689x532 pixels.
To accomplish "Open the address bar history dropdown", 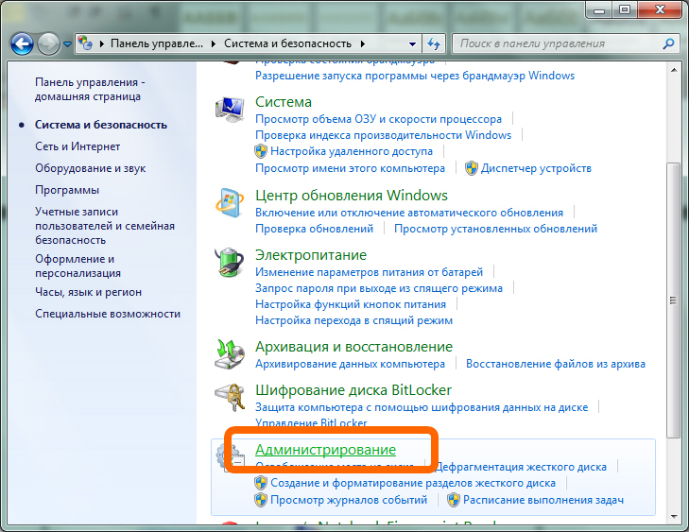I will pos(412,43).
